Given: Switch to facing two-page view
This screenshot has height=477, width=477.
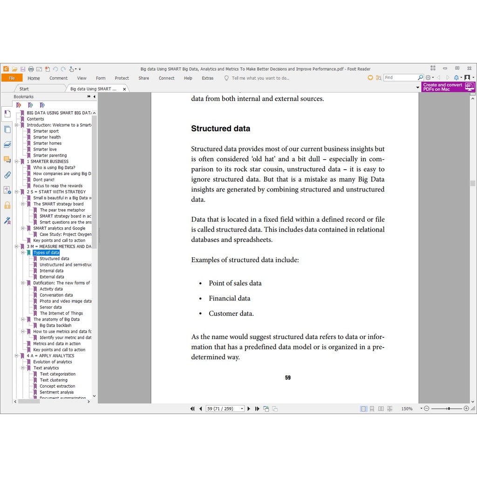Looking at the screenshot, I should (x=381, y=409).
